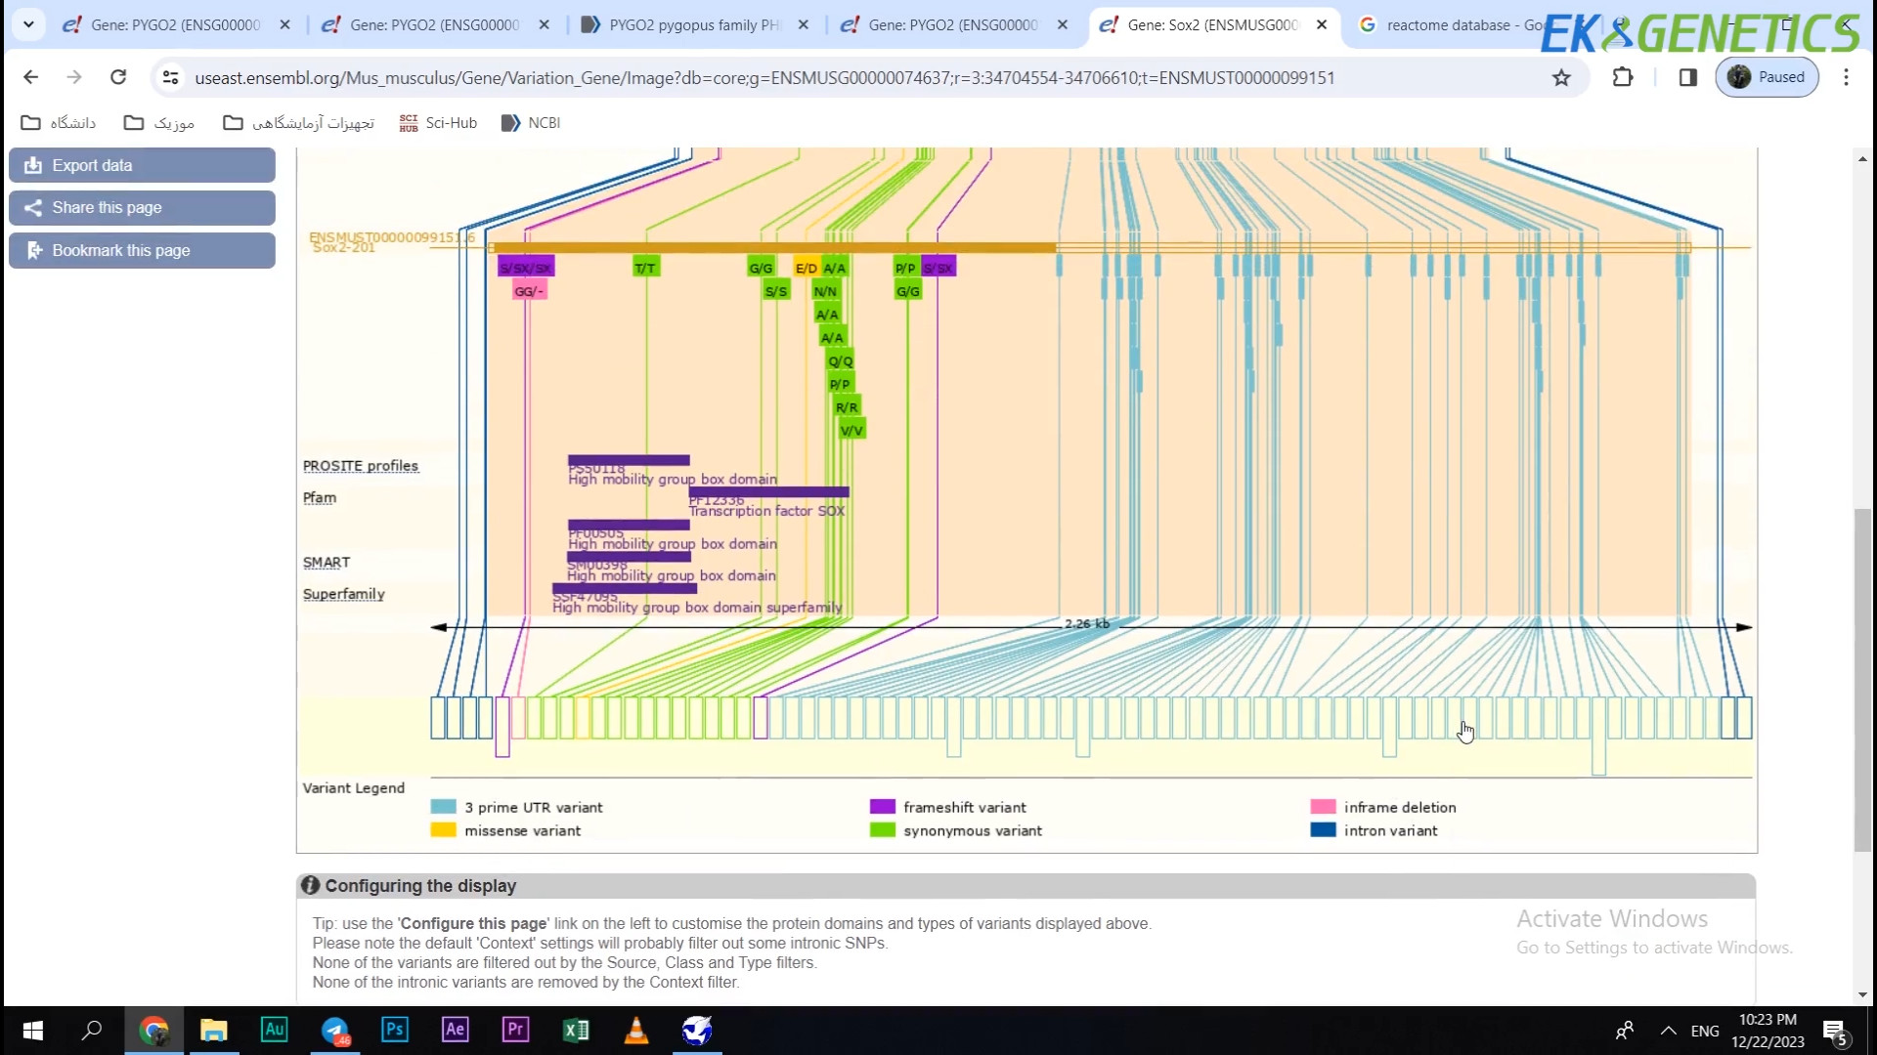Click Share this page button
1877x1055 pixels.
[x=142, y=207]
